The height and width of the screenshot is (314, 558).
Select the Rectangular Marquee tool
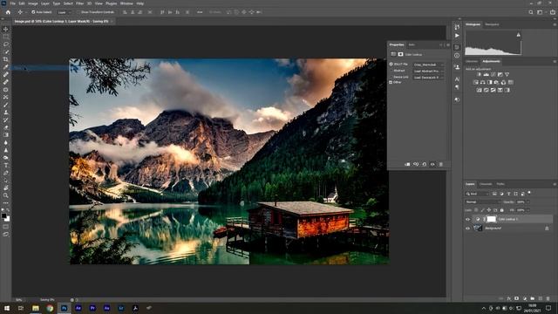click(6, 37)
